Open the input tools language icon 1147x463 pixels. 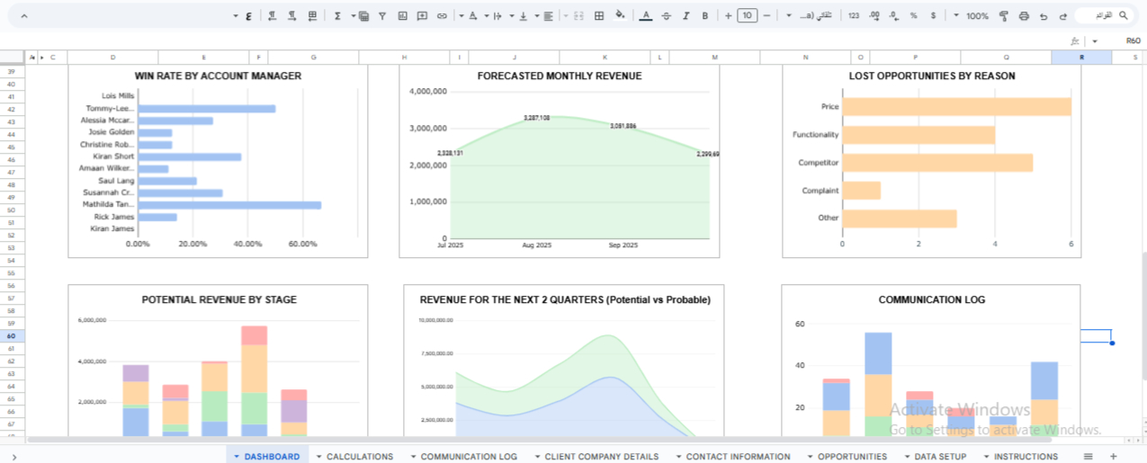coord(248,16)
